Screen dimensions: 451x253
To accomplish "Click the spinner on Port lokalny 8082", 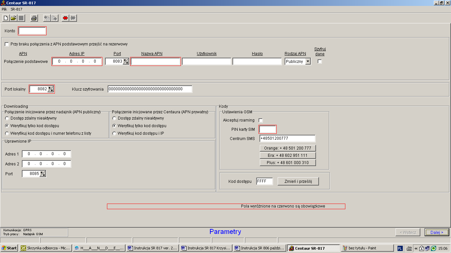I will click(x=51, y=89).
